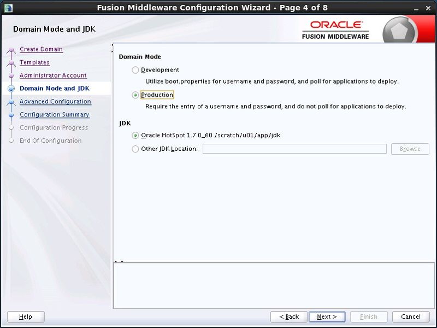Viewport: 437px width, 328px height.
Task: Click the Administrator Account step node icon
Action: tap(11, 75)
